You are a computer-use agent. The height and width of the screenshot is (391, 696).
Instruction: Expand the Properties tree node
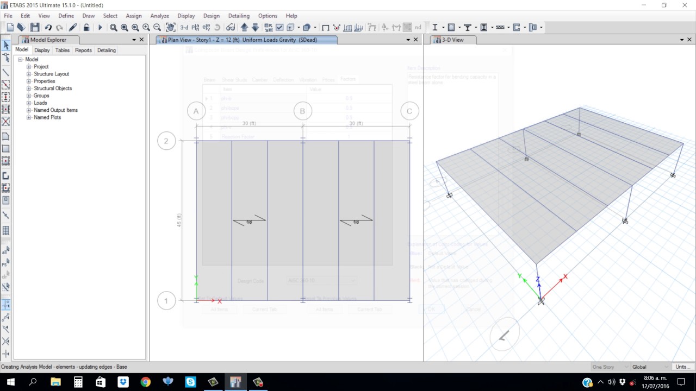[x=29, y=81]
